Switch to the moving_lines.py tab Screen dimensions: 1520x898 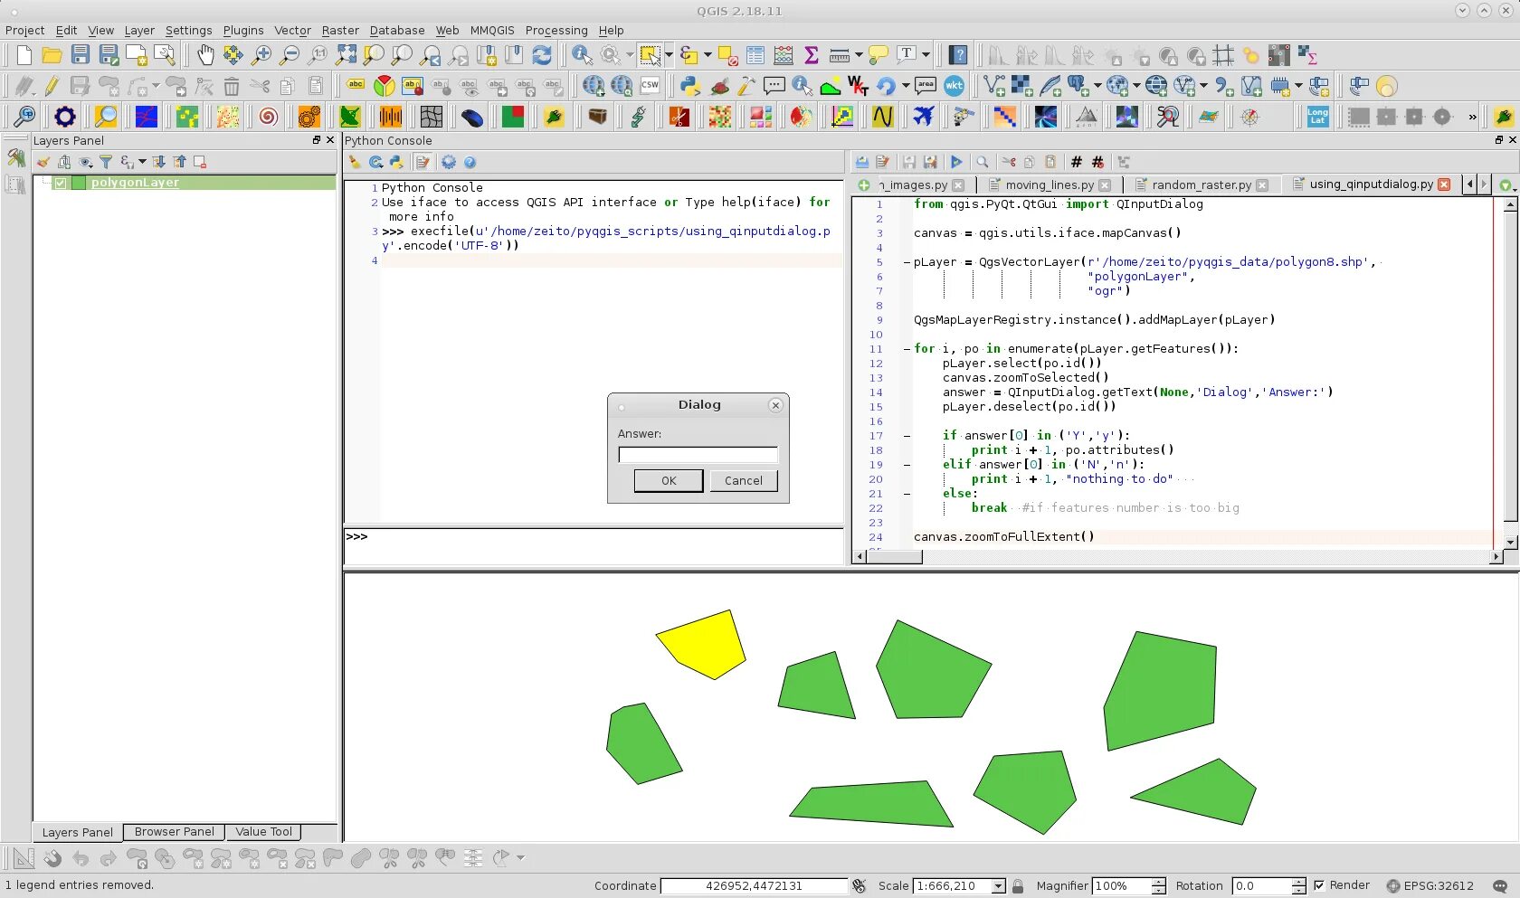tap(1050, 184)
